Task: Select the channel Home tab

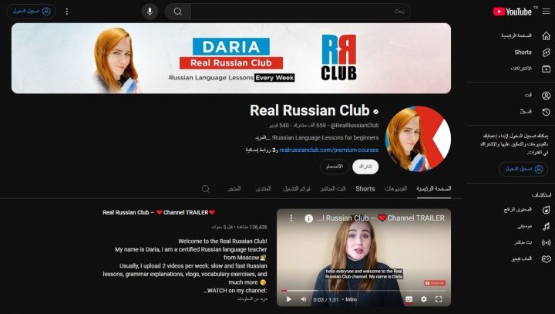Action: 433,188
